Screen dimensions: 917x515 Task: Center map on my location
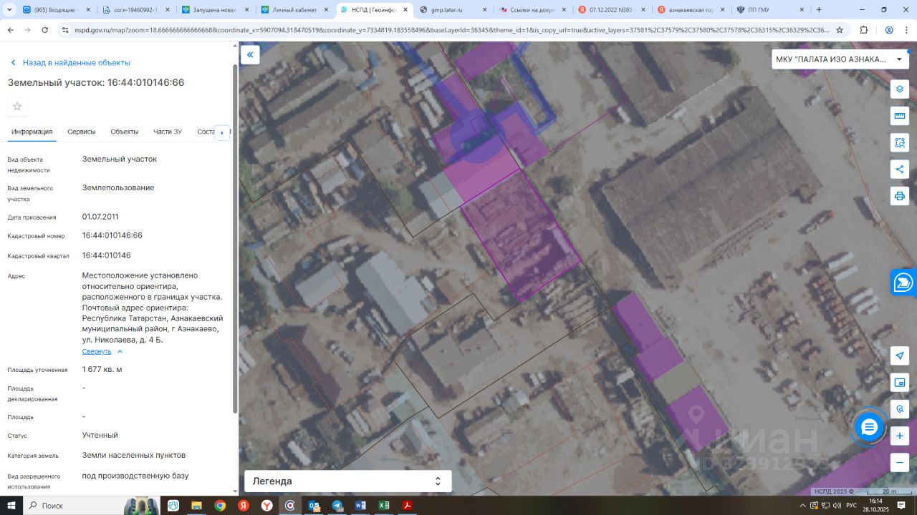coord(900,356)
